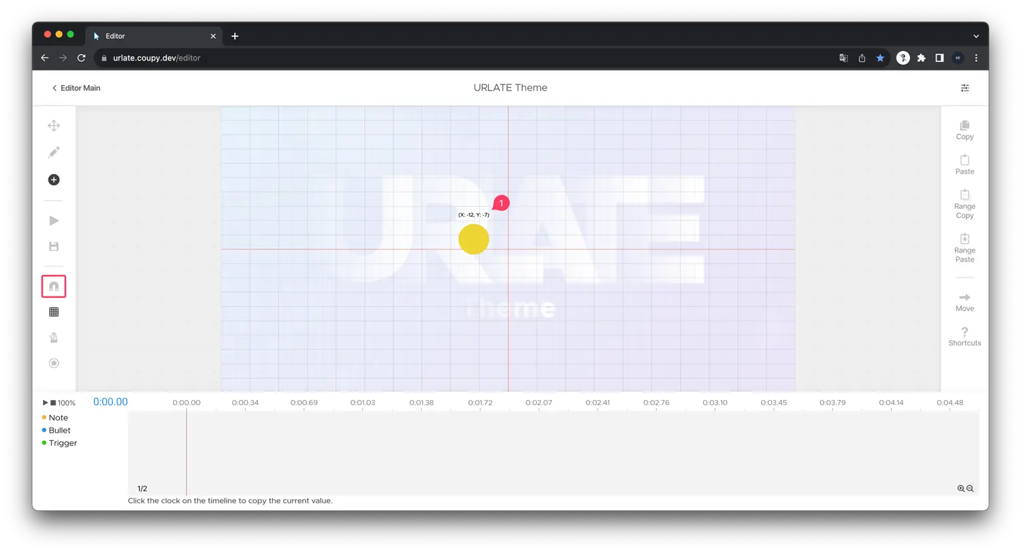Click the add (plus) circle tool

point(54,180)
